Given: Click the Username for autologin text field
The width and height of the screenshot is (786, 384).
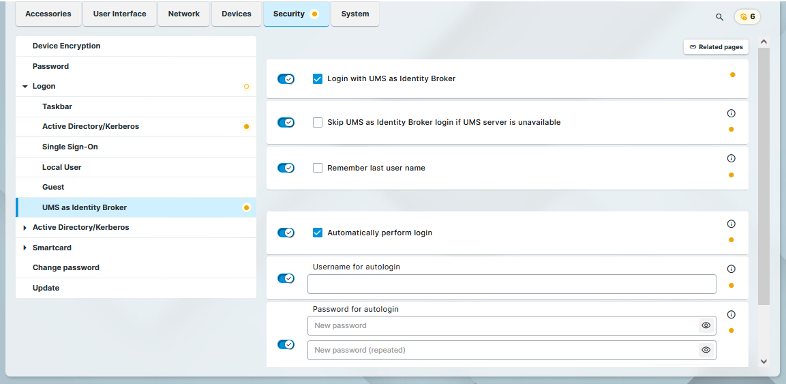Looking at the screenshot, I should (x=511, y=284).
